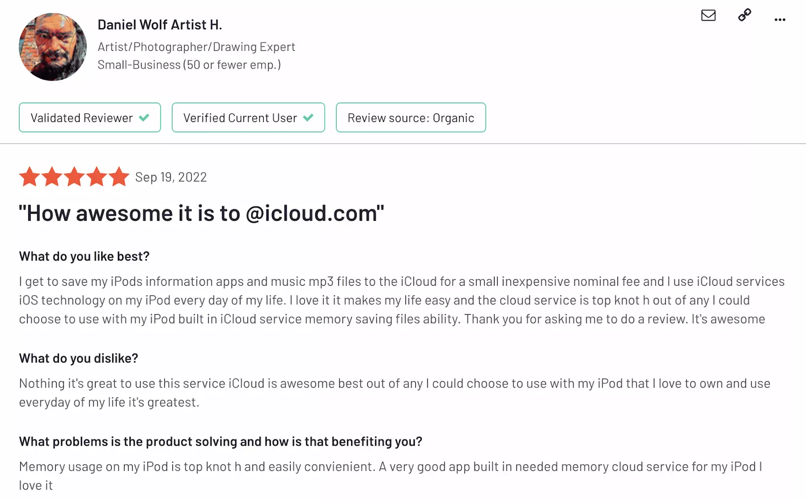Click the third rating star
The width and height of the screenshot is (806, 501).
[75, 177]
